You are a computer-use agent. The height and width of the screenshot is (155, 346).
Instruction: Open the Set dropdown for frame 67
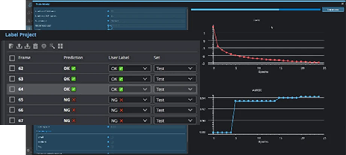(175, 121)
